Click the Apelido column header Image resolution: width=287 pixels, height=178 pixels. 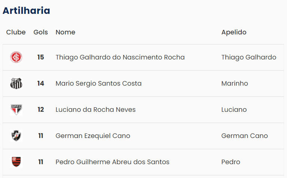[x=234, y=32]
